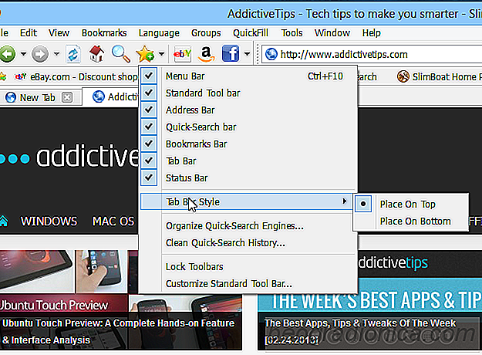
Task: Open eBay.com Discount shop bookmark
Action: click(76, 76)
